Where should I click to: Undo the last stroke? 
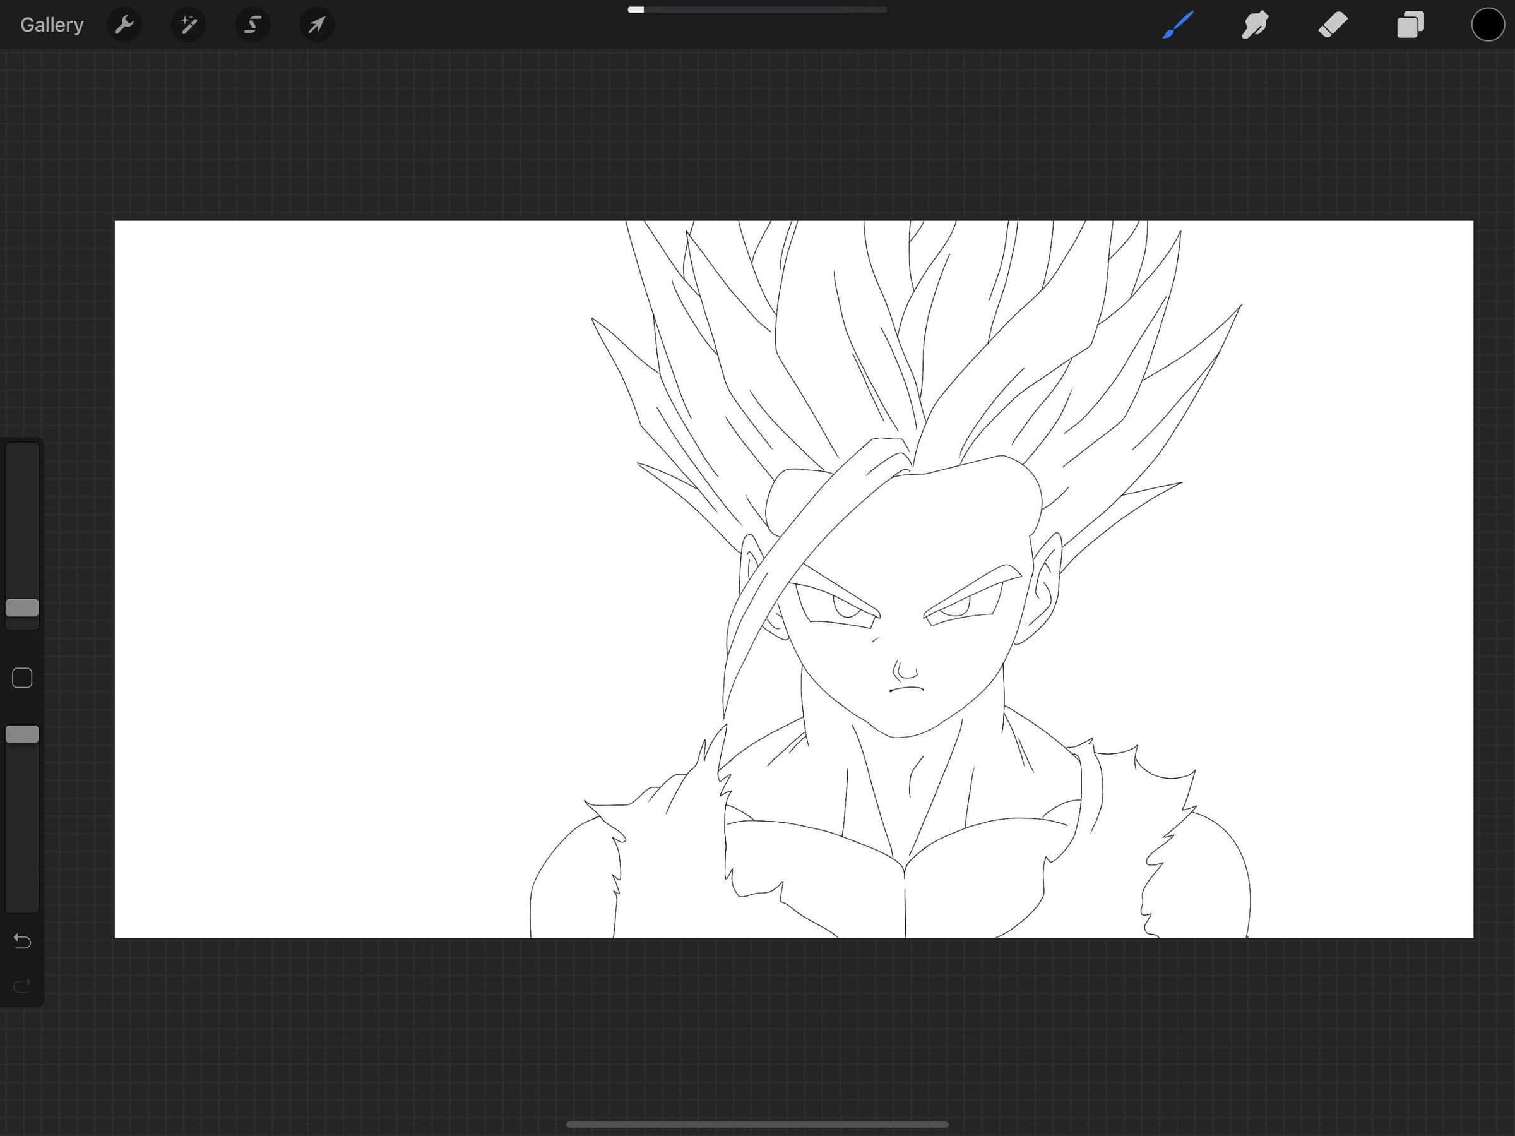coord(22,942)
